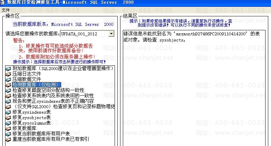Click the icon beside 修复sysindexes表
271x146 pixels.
8,112
